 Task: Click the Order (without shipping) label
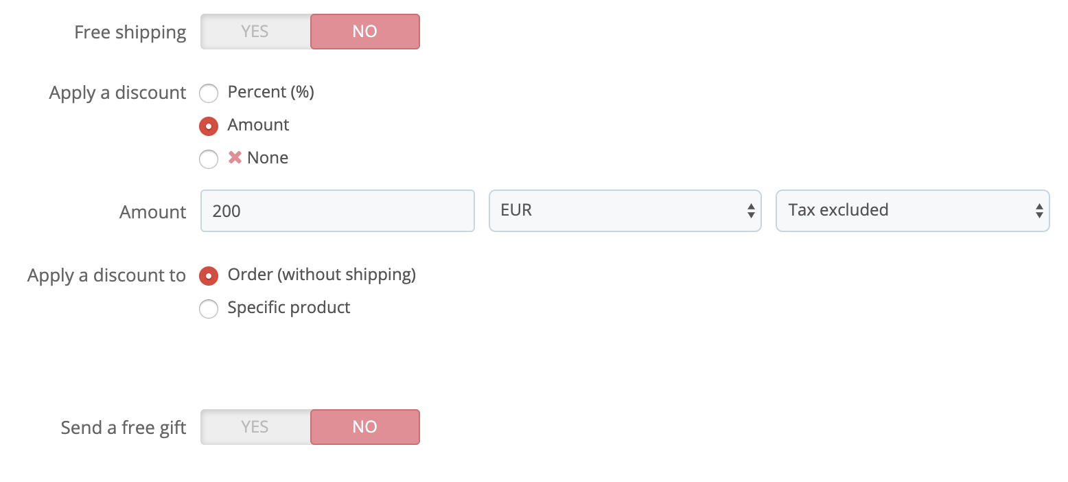pyautogui.click(x=321, y=275)
